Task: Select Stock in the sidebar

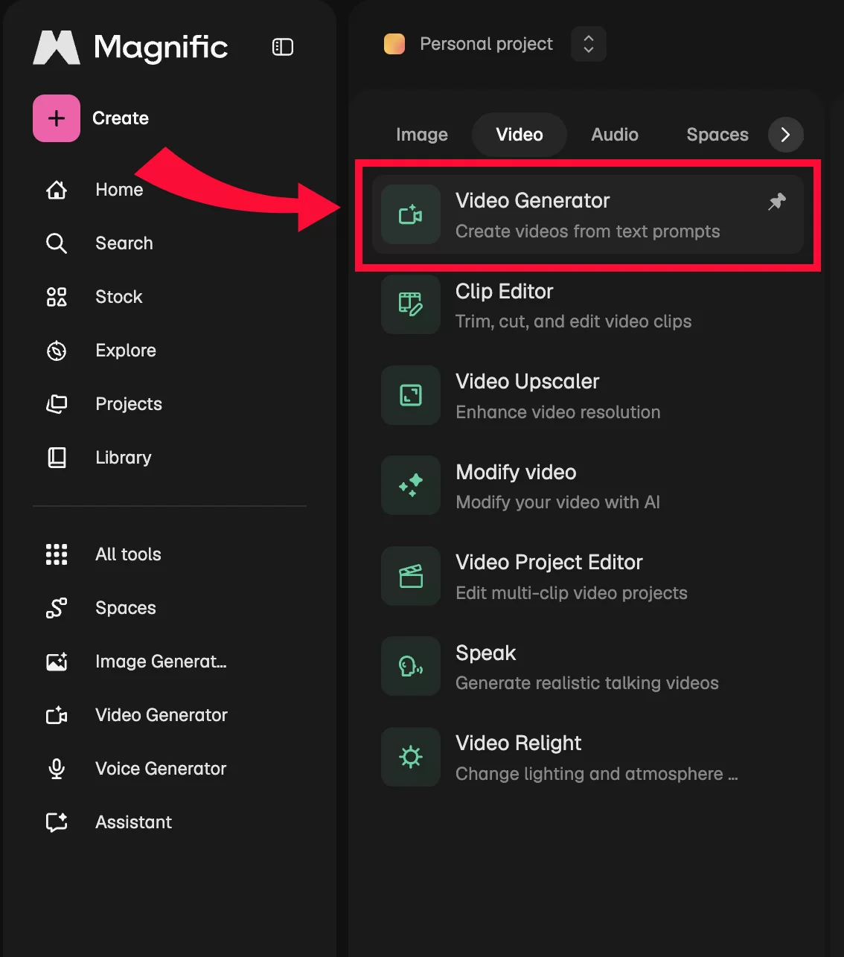Action: 119,297
